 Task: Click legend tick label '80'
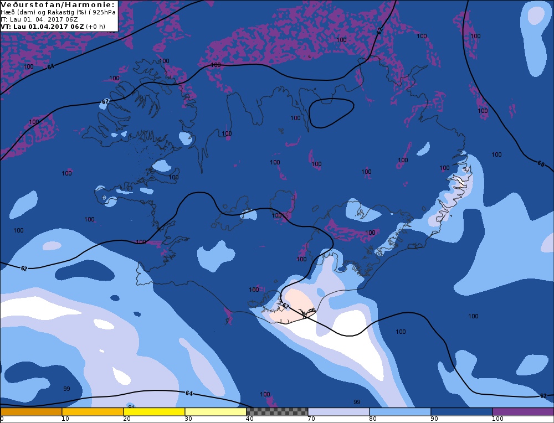[x=372, y=419]
